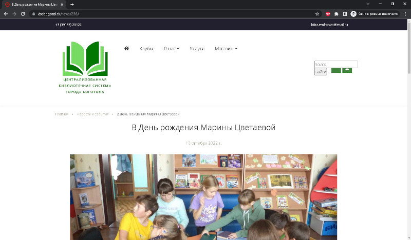Open the tab search chevron

point(368,4)
